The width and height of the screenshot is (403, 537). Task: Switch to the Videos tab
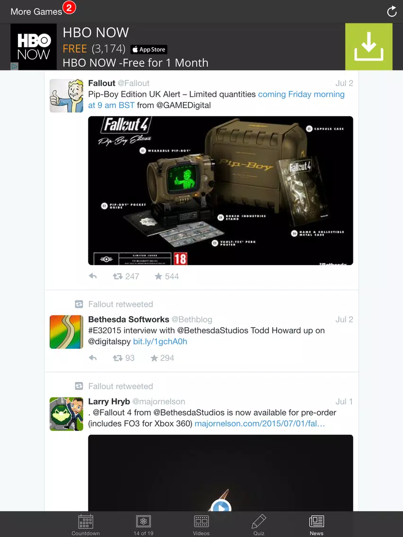[x=201, y=525]
